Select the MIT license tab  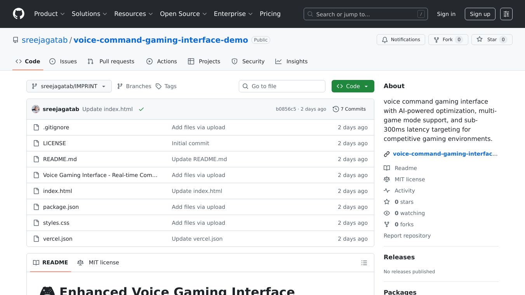coord(98,262)
